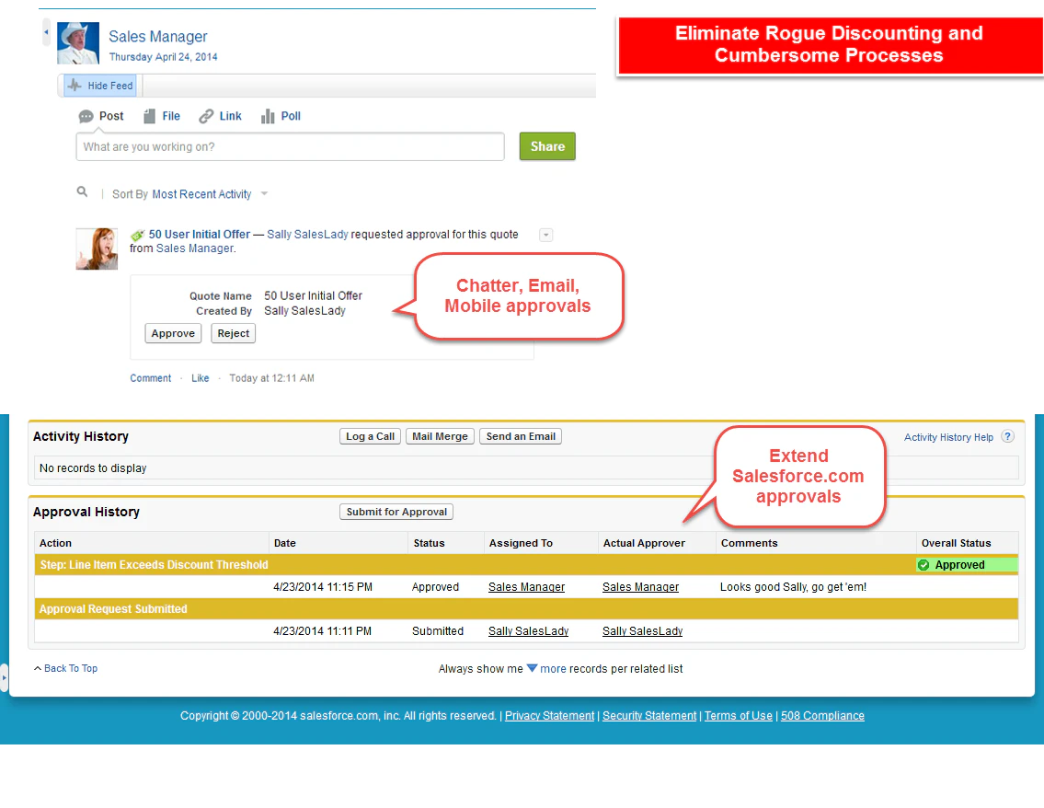
Task: Reject the 50 User Initial Offer quote
Action: [233, 333]
